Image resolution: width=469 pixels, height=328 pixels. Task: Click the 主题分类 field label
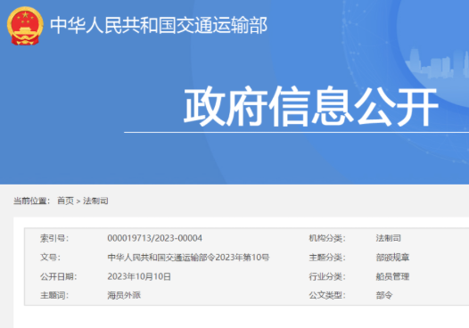pos(327,258)
